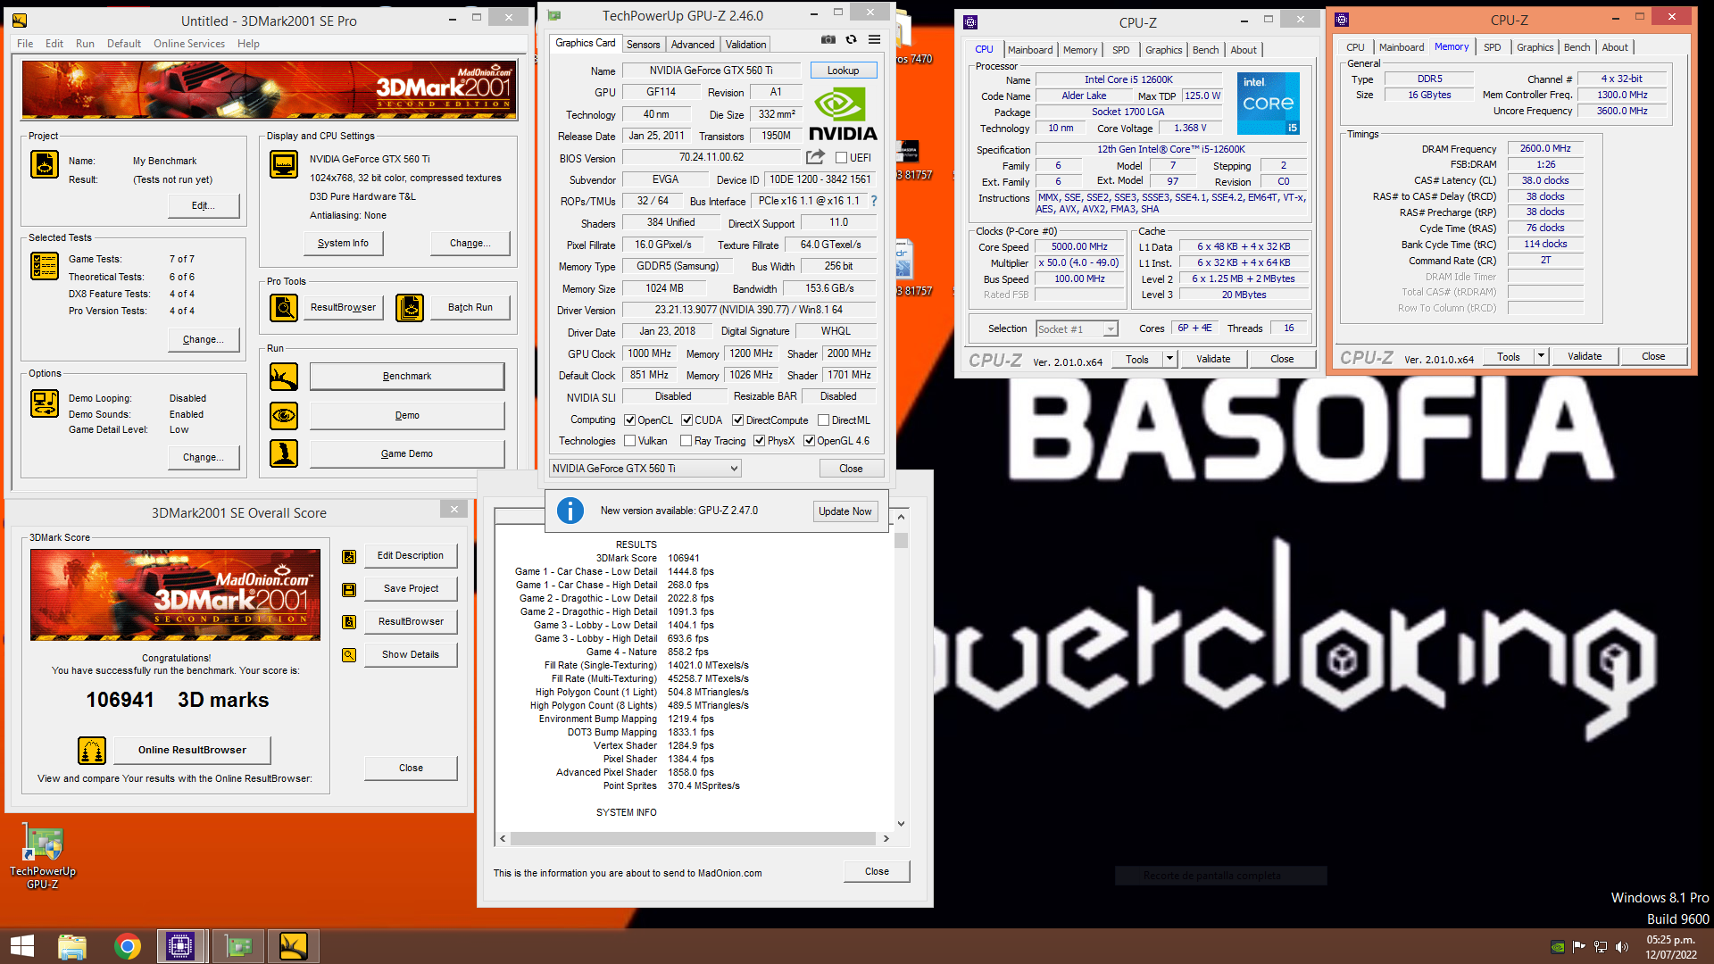Click the Project icon in 3DMark2001
1714x964 pixels.
tap(45, 164)
